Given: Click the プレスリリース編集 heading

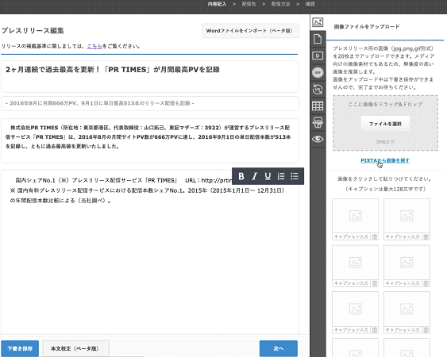Looking at the screenshot, I should click(33, 30).
